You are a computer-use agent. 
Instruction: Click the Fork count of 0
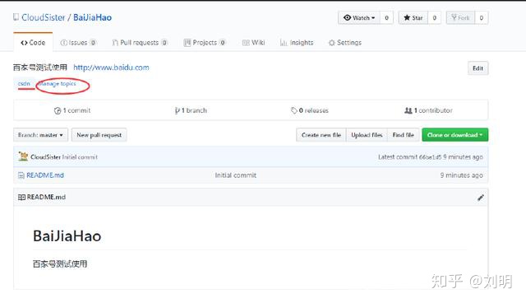(482, 18)
